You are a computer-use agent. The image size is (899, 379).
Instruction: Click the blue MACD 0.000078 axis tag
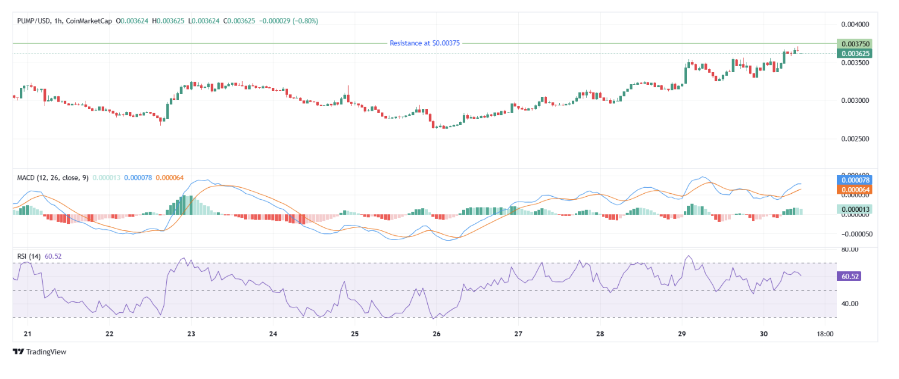pyautogui.click(x=854, y=180)
